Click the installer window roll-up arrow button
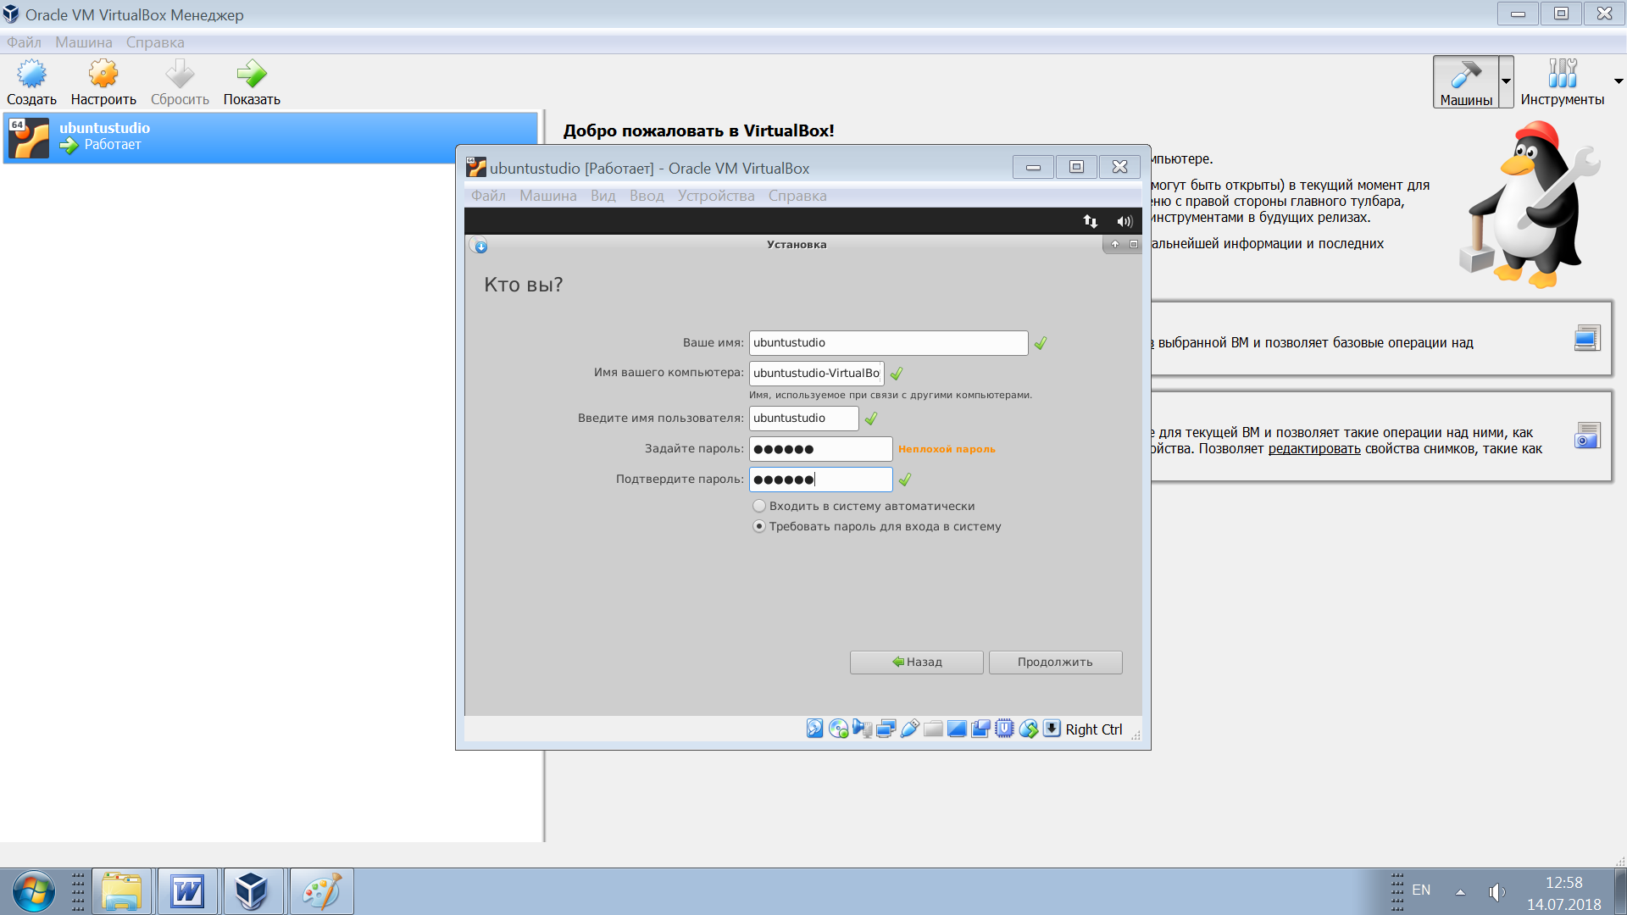 pyautogui.click(x=1115, y=244)
